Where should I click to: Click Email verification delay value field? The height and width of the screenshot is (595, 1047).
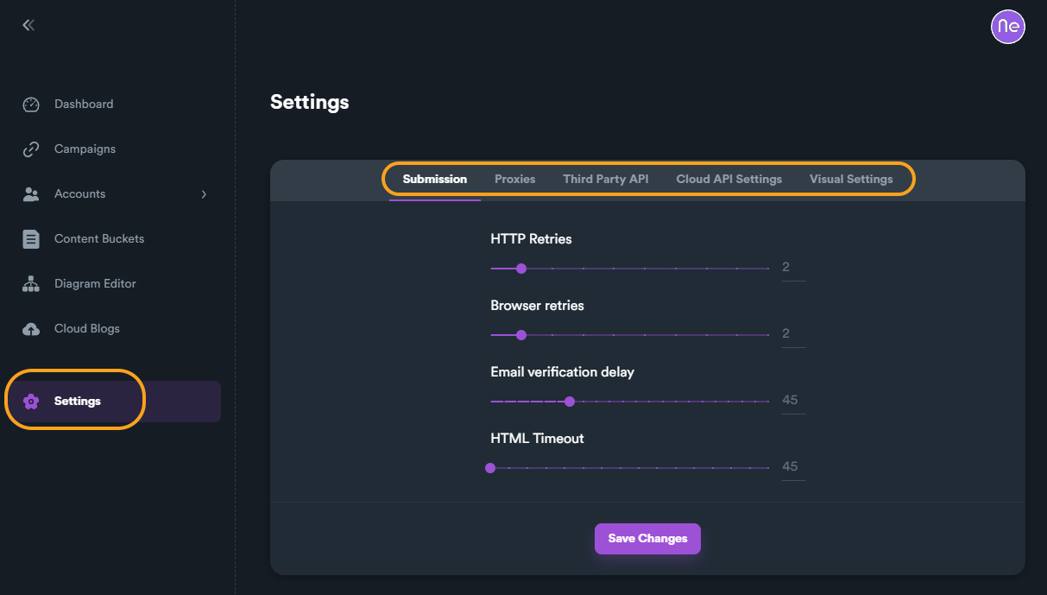793,401
